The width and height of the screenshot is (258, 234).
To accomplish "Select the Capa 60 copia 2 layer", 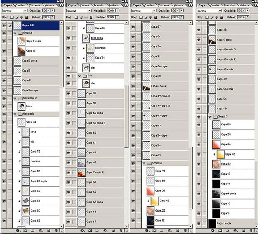I will pos(101,123).
